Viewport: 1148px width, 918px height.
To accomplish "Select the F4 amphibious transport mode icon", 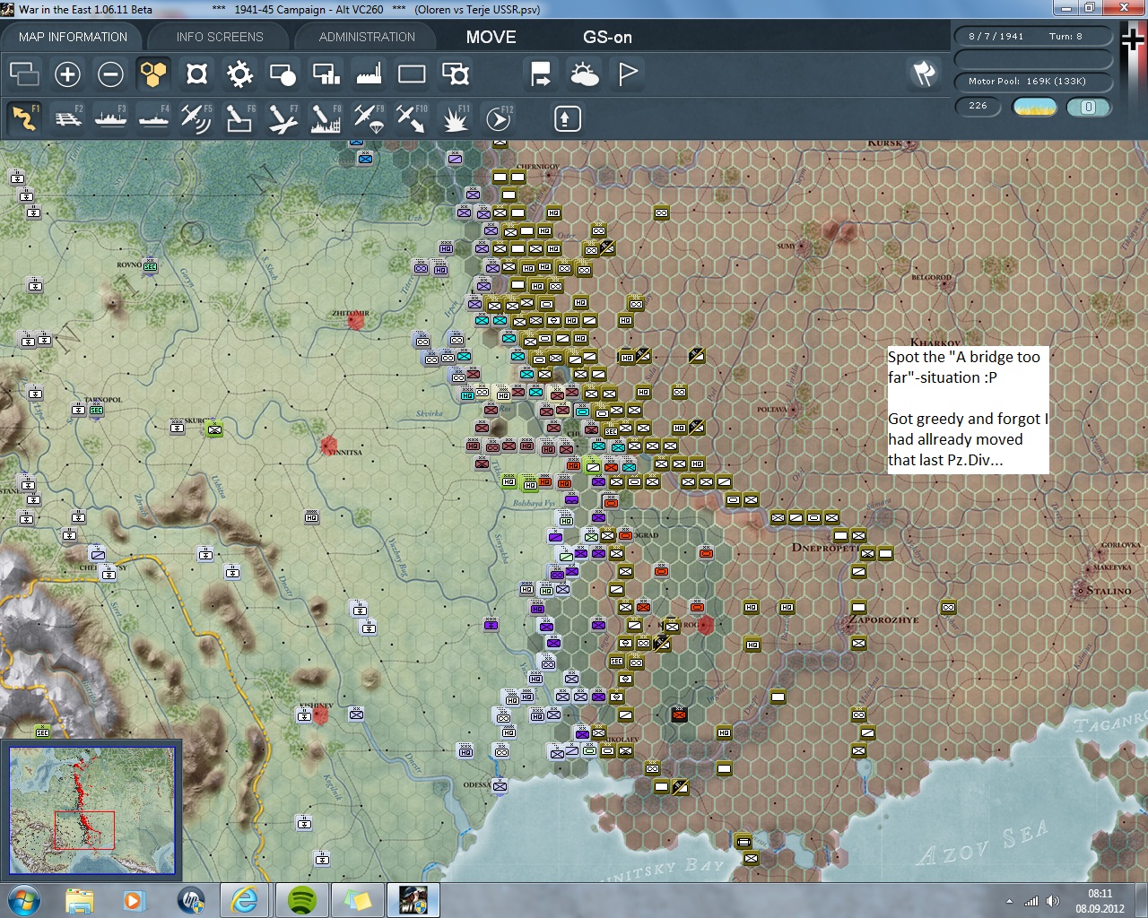I will 153,118.
